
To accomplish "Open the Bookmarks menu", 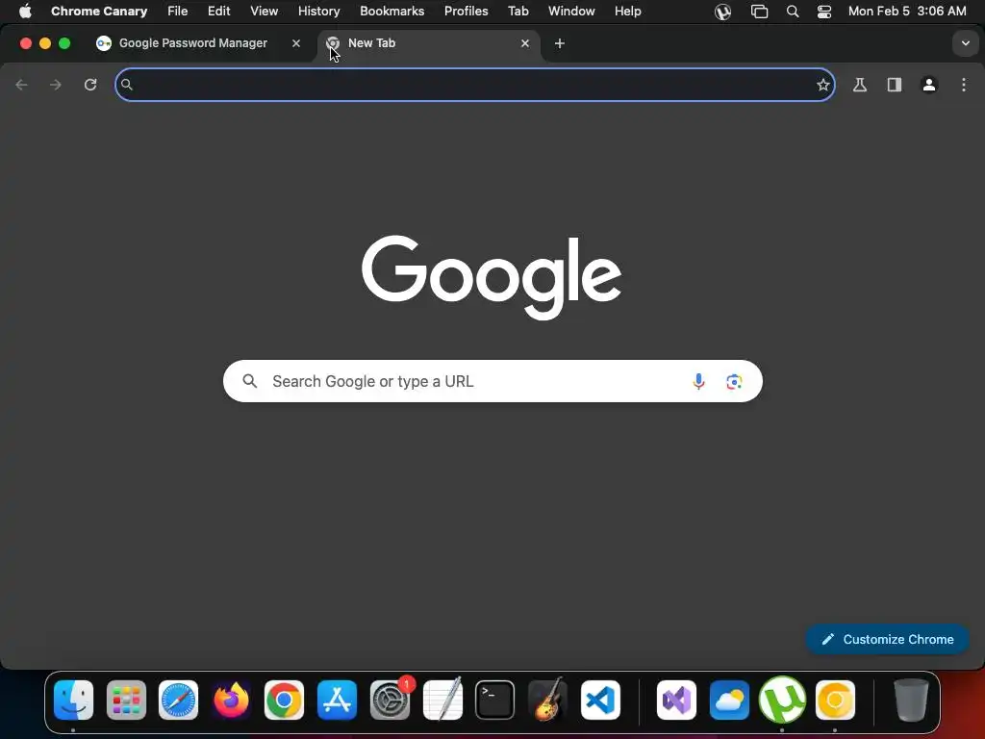I will [392, 12].
